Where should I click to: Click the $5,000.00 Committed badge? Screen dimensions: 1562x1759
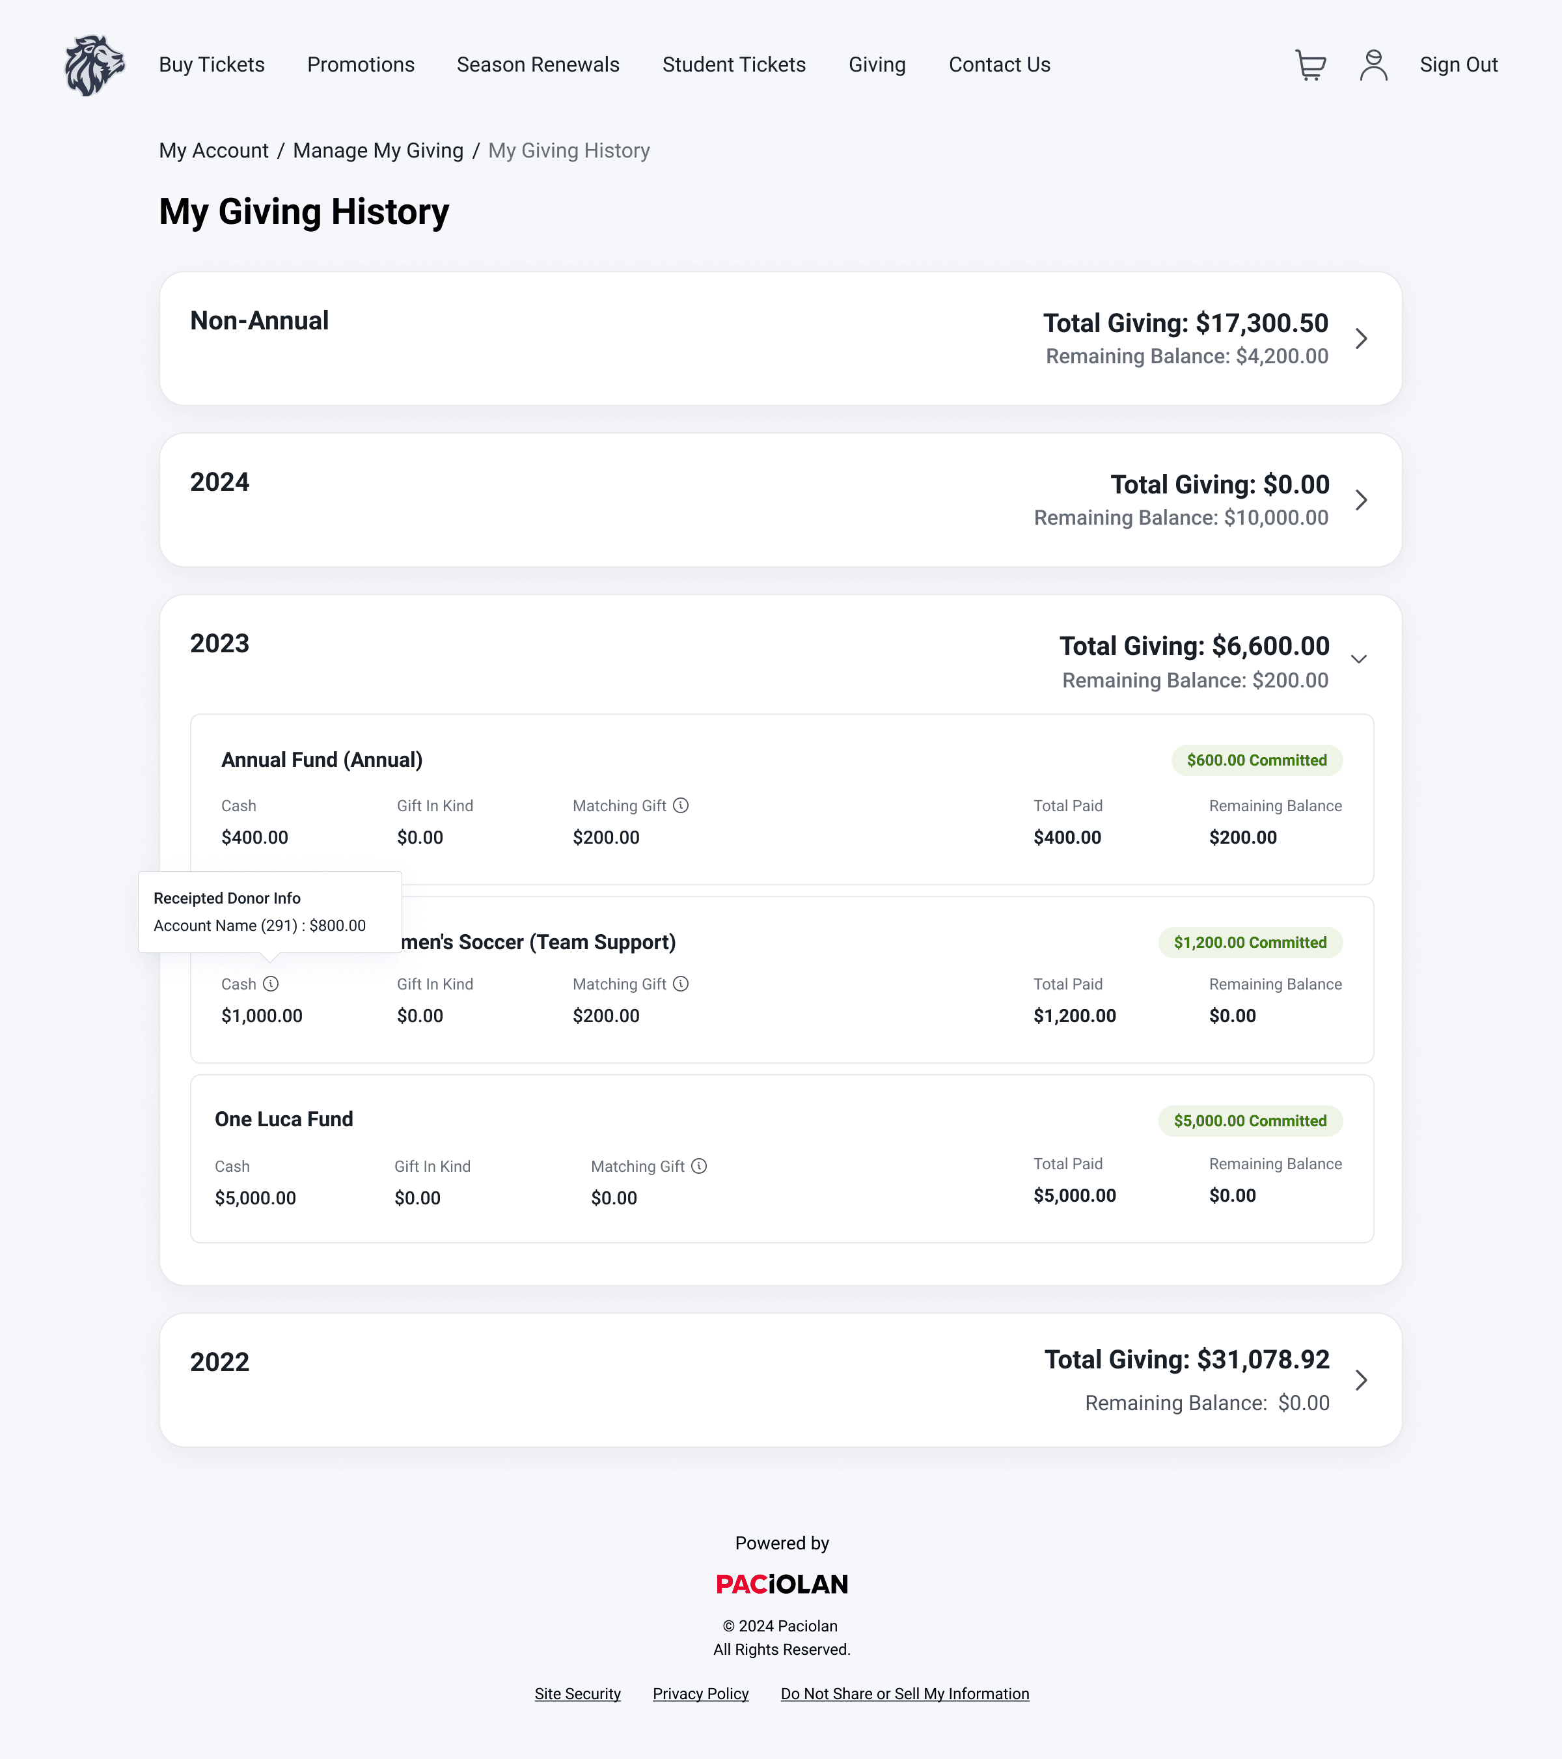tap(1250, 1120)
